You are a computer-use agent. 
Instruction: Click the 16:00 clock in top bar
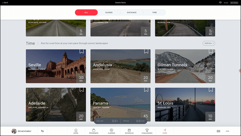point(226,3)
